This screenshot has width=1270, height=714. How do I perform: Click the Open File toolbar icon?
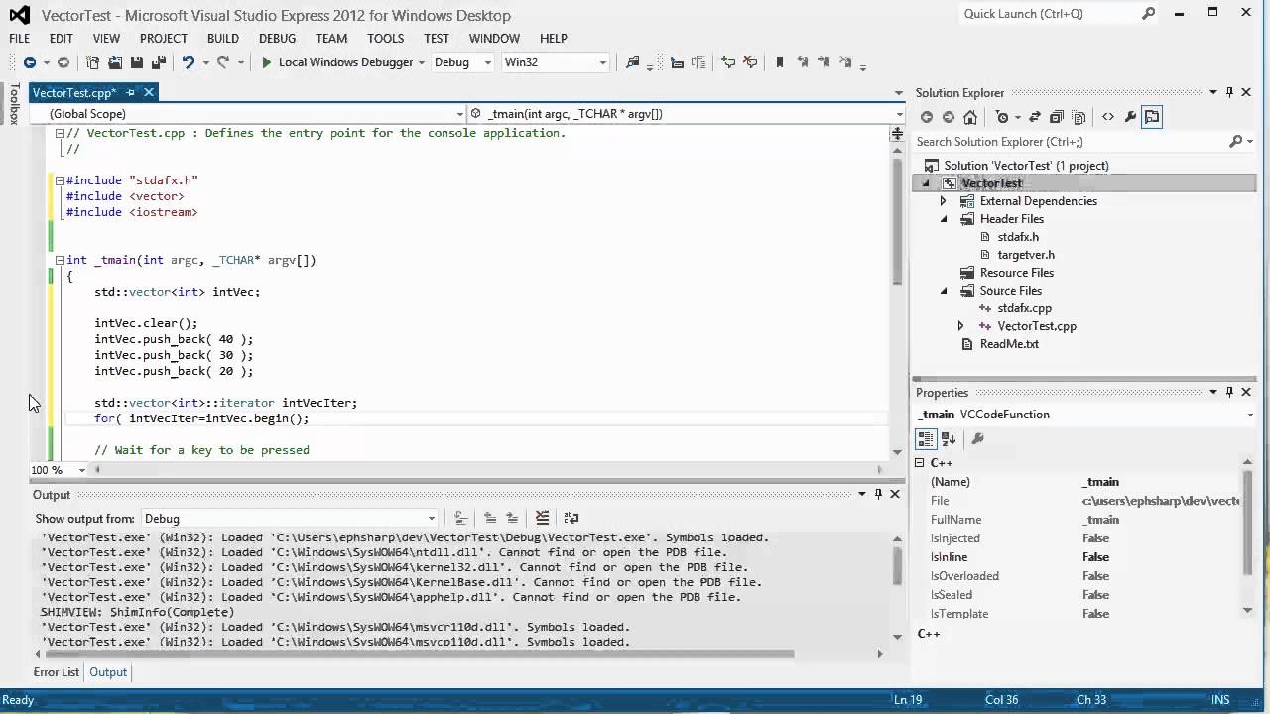coord(115,62)
